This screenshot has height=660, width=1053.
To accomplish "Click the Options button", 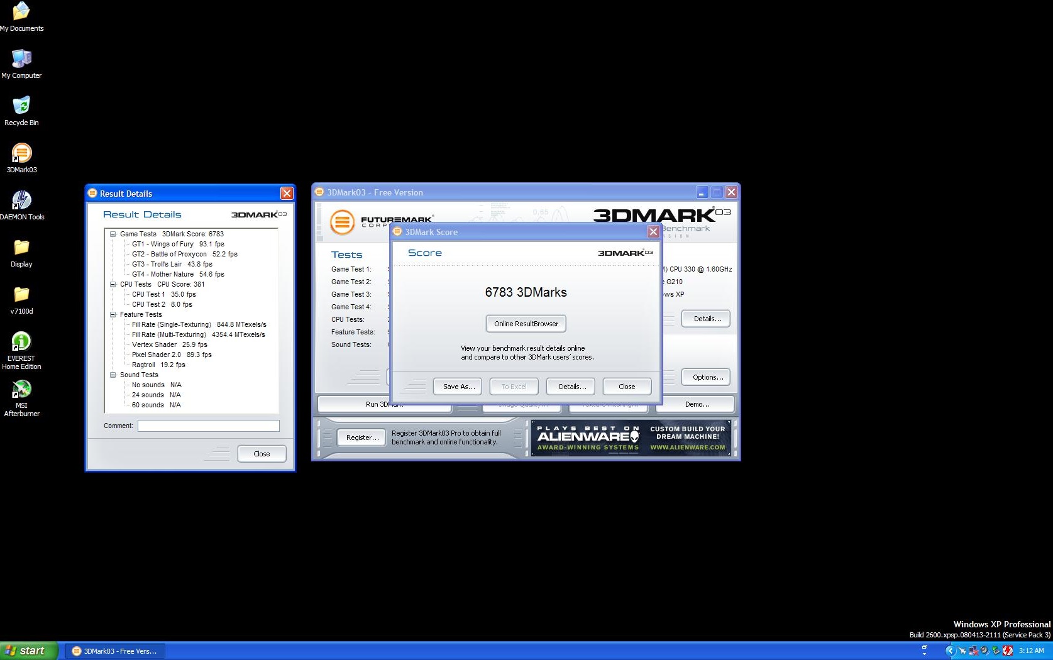I will [706, 377].
